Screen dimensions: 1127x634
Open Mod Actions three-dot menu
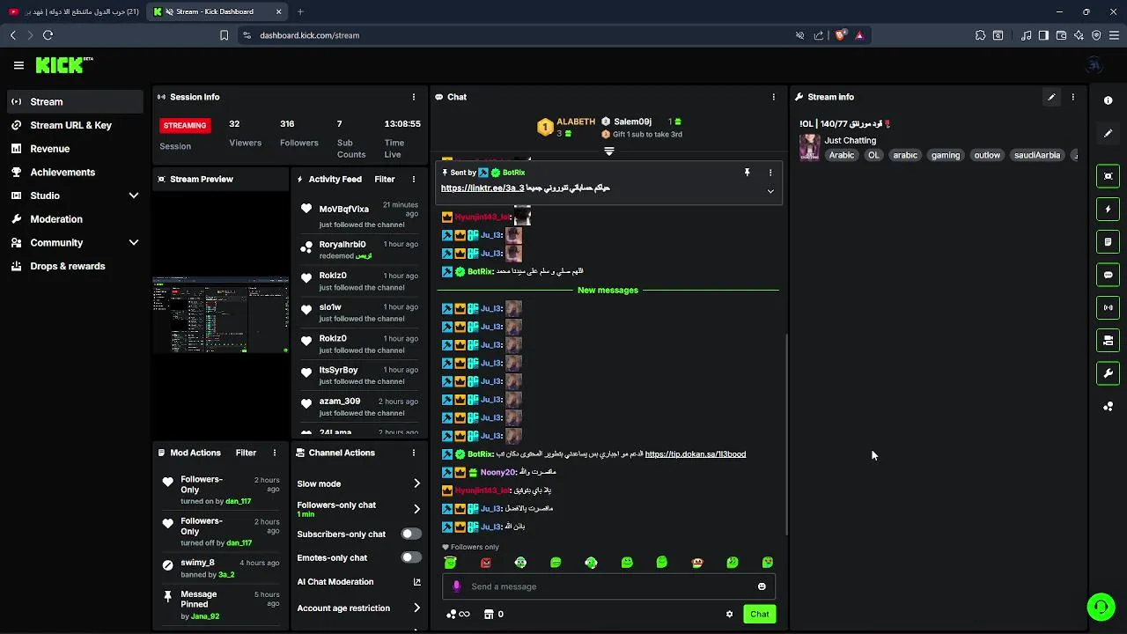tap(275, 453)
